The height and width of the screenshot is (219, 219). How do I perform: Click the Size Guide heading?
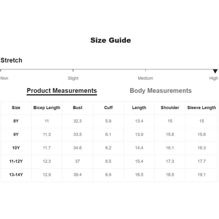pyautogui.click(x=111, y=40)
